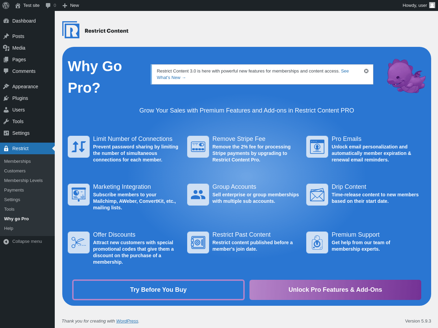Click the Restrict padlock icon
The height and width of the screenshot is (328, 438).
pyautogui.click(x=6, y=148)
